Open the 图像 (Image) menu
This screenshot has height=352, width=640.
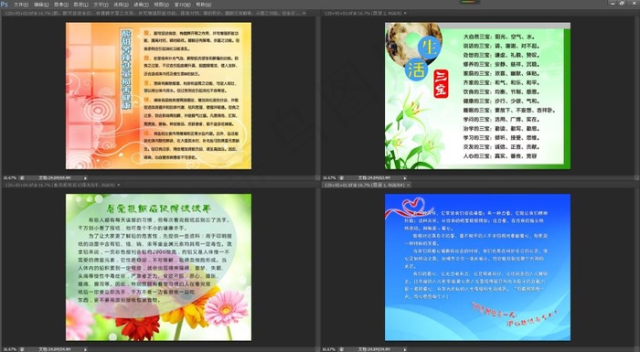[61, 5]
